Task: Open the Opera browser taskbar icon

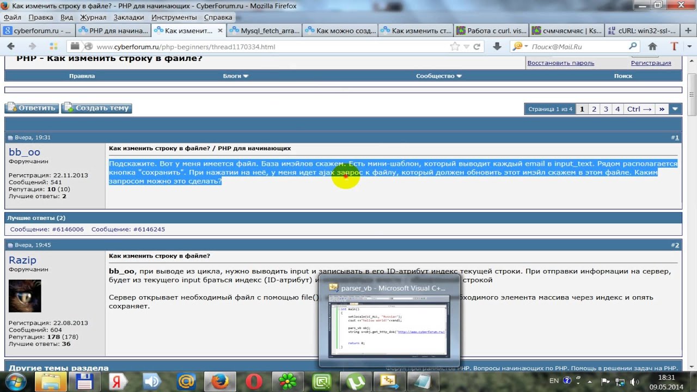Action: (254, 381)
